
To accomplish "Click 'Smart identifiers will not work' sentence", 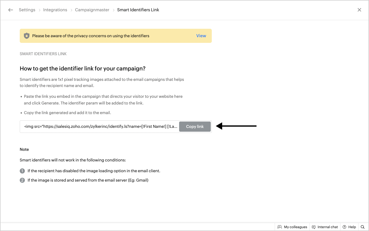I will coord(73,160).
